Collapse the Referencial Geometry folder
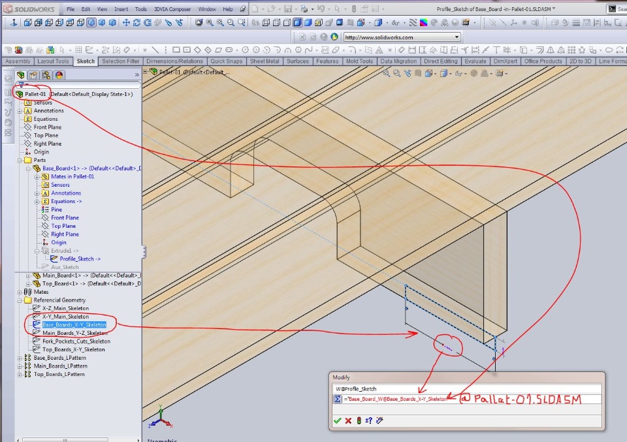This screenshot has width=627, height=442. tap(20, 300)
